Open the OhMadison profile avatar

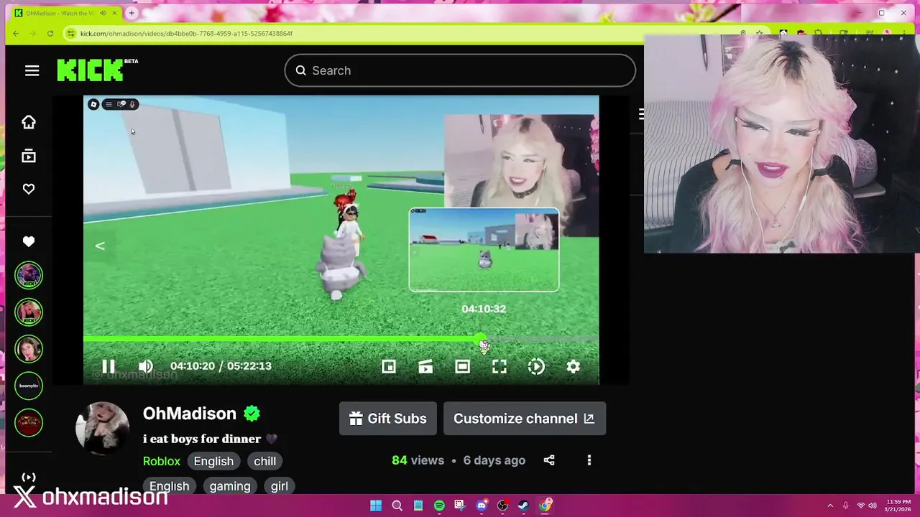click(102, 429)
